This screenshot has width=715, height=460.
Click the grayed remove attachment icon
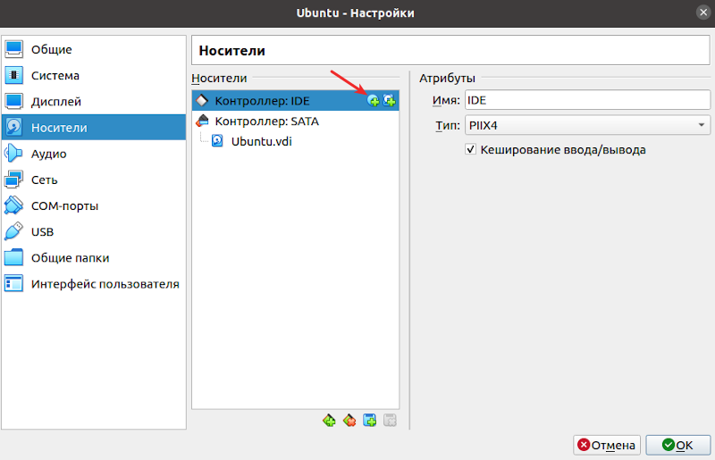tap(390, 421)
